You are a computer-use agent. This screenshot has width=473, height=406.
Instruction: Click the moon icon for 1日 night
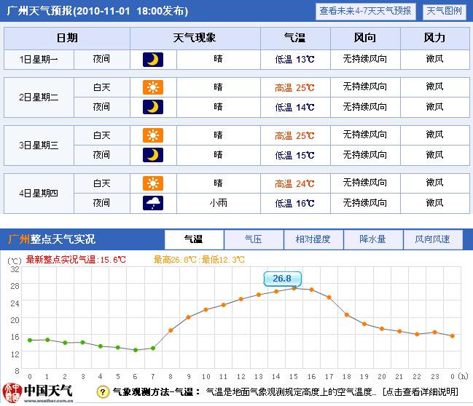[153, 60]
